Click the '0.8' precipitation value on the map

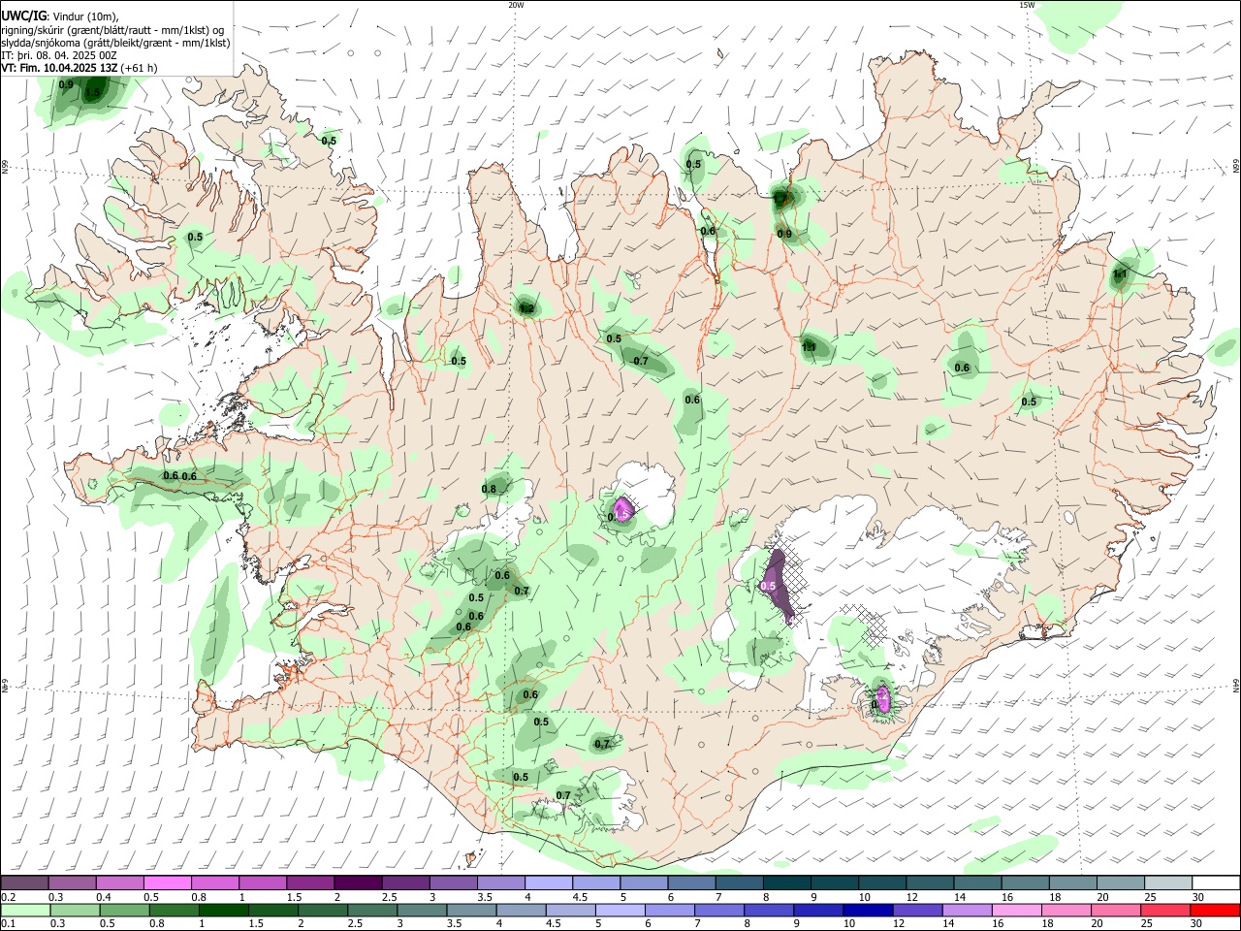click(489, 489)
